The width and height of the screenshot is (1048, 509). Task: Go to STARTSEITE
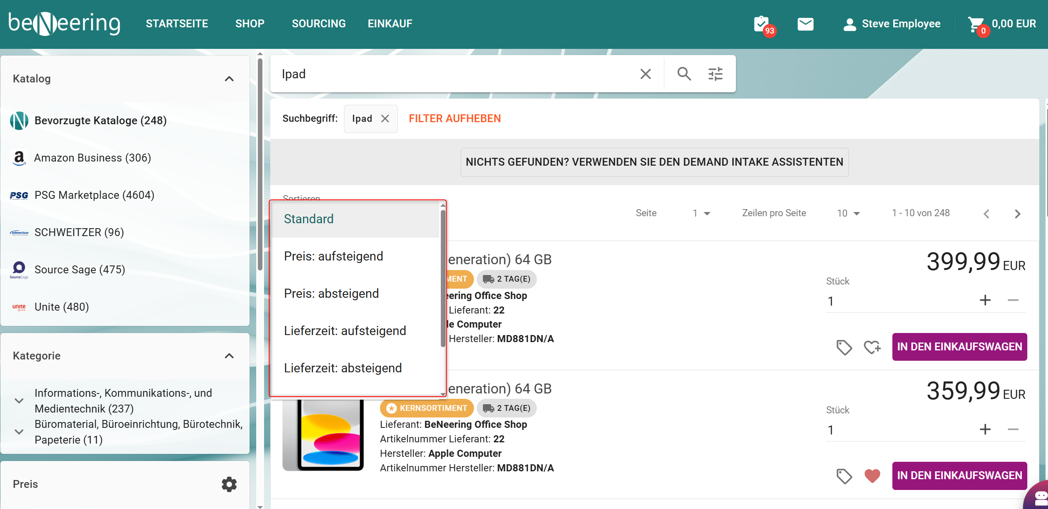[x=177, y=24]
